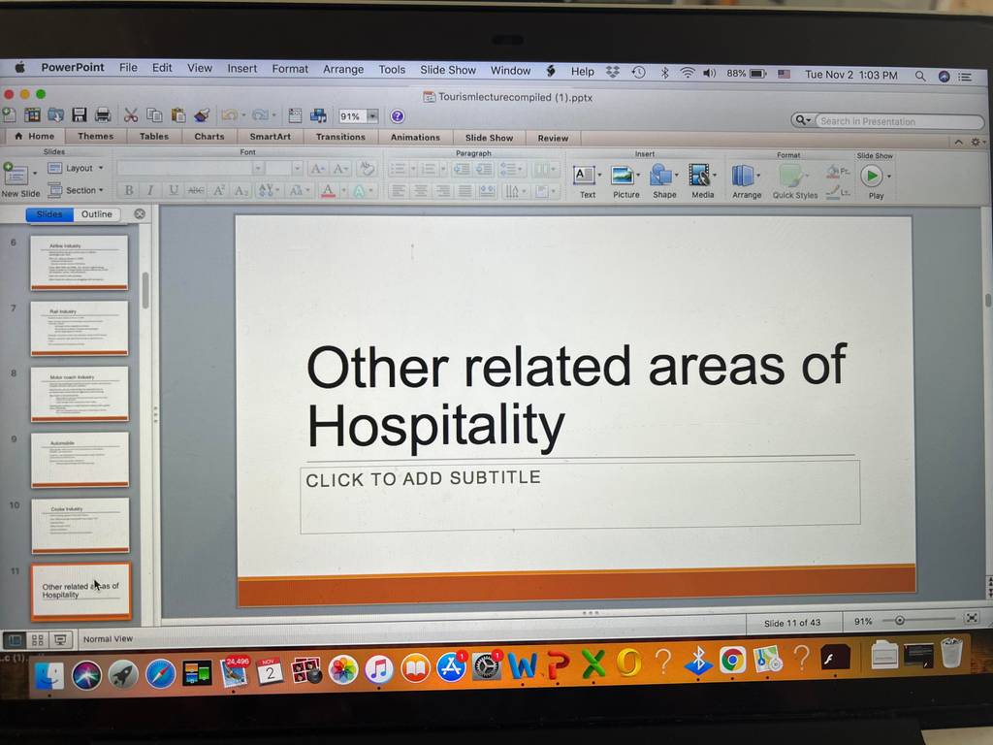Insert a Shape from the ribbon
The height and width of the screenshot is (745, 993).
tap(664, 181)
